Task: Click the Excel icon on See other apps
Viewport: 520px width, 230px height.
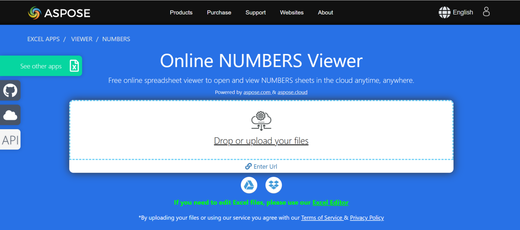Action: 74,66
